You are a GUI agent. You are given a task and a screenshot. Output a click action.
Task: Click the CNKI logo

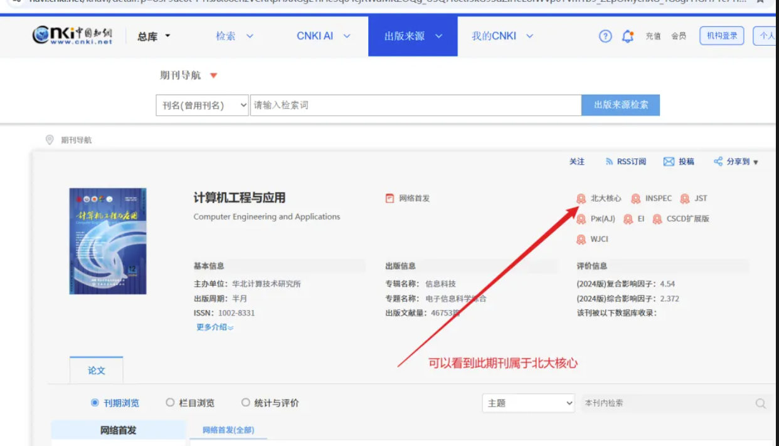coord(72,36)
